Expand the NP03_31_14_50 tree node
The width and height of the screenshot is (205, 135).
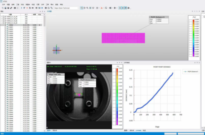2,19
